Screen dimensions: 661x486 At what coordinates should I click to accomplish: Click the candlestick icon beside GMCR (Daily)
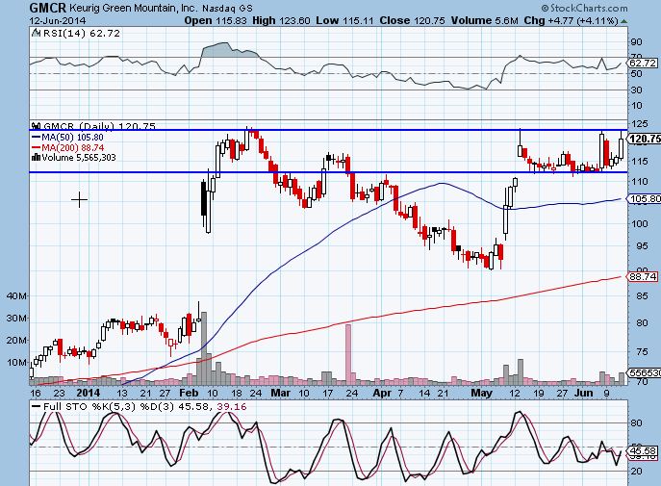coord(37,126)
